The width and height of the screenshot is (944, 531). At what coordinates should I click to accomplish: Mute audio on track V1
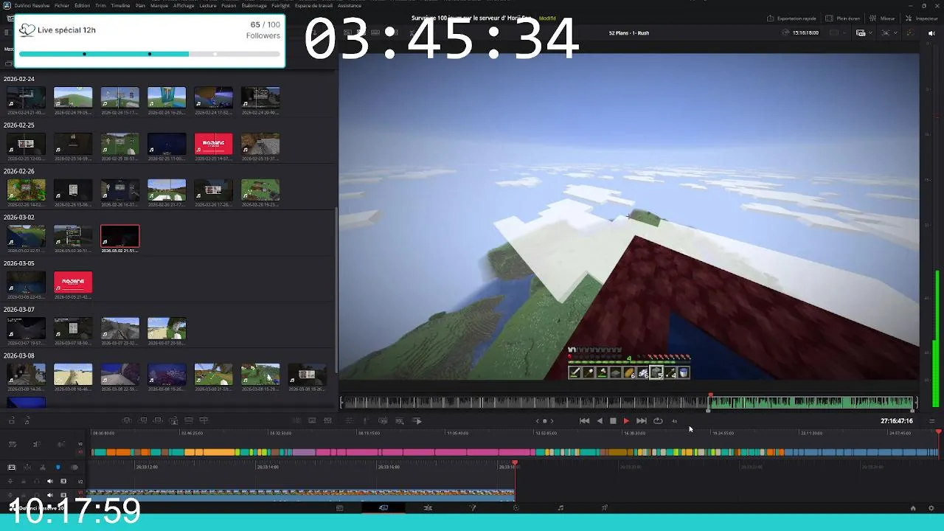[50, 496]
